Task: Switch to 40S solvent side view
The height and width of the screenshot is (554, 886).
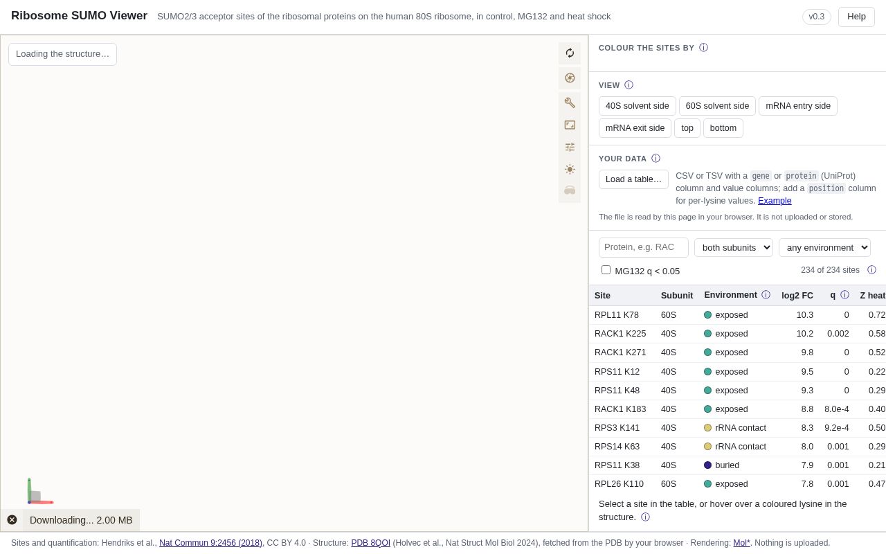Action: 638,106
